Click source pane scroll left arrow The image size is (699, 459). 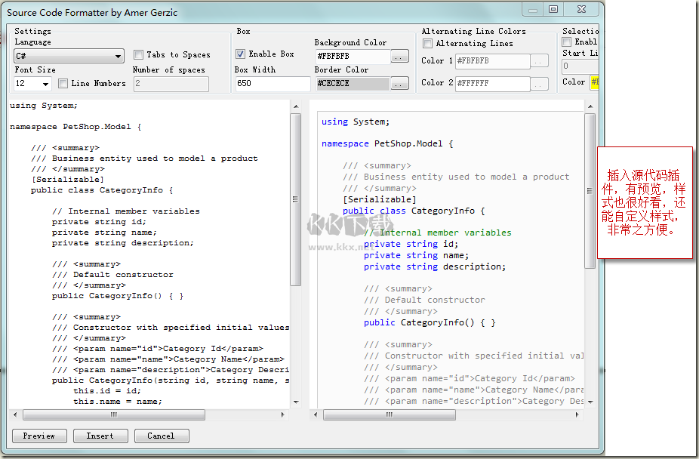tap(15, 415)
